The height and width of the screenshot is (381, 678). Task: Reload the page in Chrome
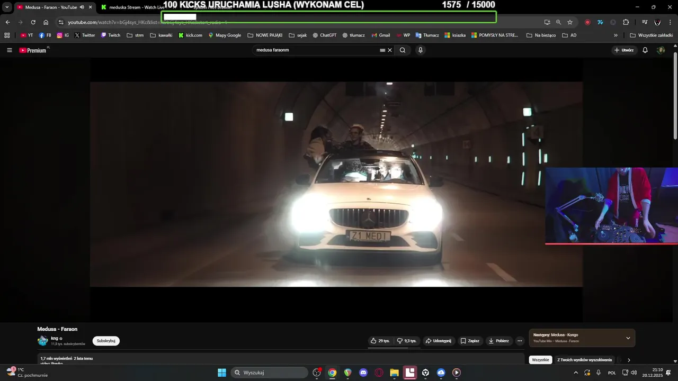click(x=33, y=22)
